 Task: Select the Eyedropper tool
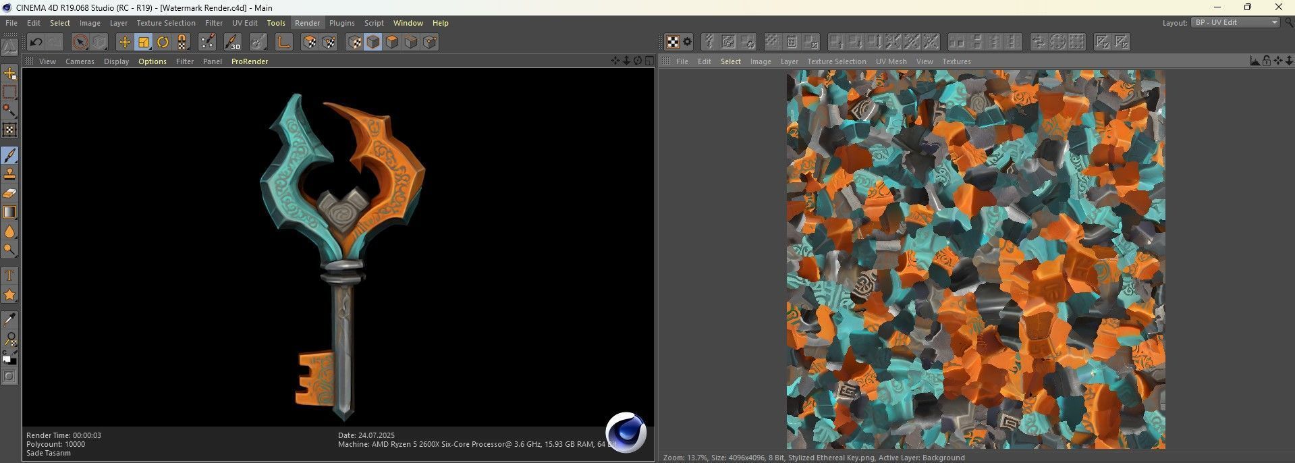click(x=9, y=319)
